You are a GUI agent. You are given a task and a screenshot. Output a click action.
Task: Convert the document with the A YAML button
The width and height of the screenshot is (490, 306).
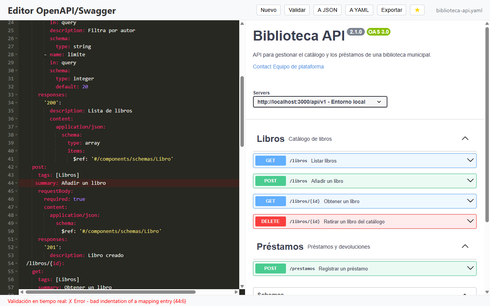[359, 10]
